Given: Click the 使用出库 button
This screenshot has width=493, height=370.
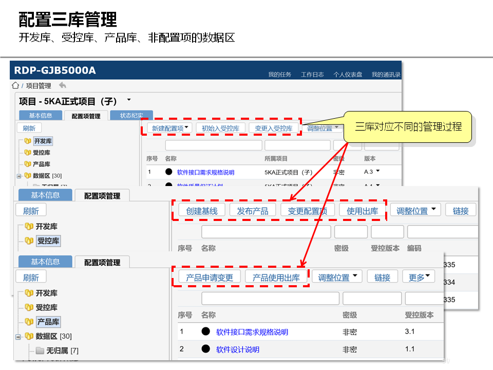Looking at the screenshot, I should 363,211.
